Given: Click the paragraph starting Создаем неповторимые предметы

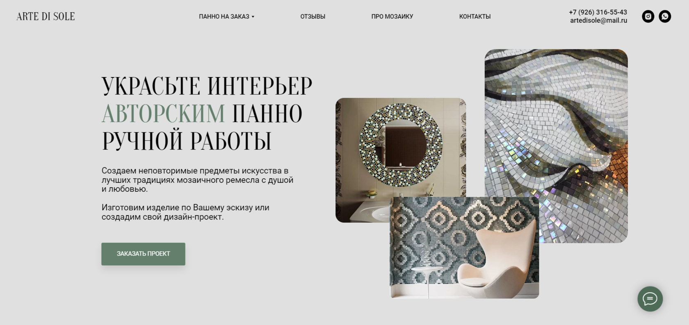Looking at the screenshot, I should (197, 180).
